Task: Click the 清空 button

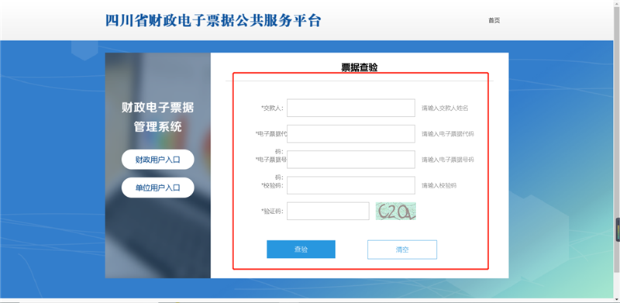Action: click(x=402, y=250)
